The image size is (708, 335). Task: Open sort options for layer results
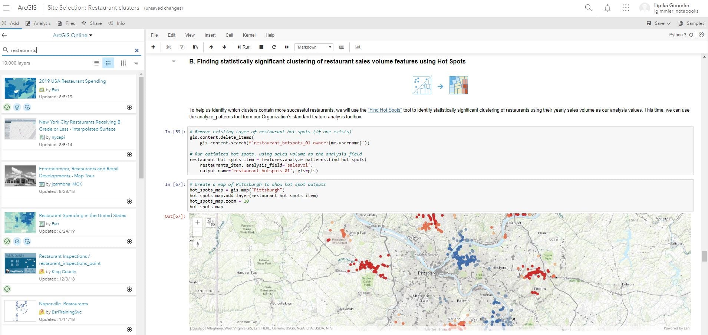tap(135, 63)
